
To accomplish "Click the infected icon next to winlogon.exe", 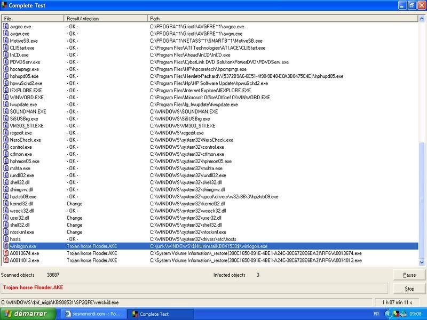I will coord(6,246).
